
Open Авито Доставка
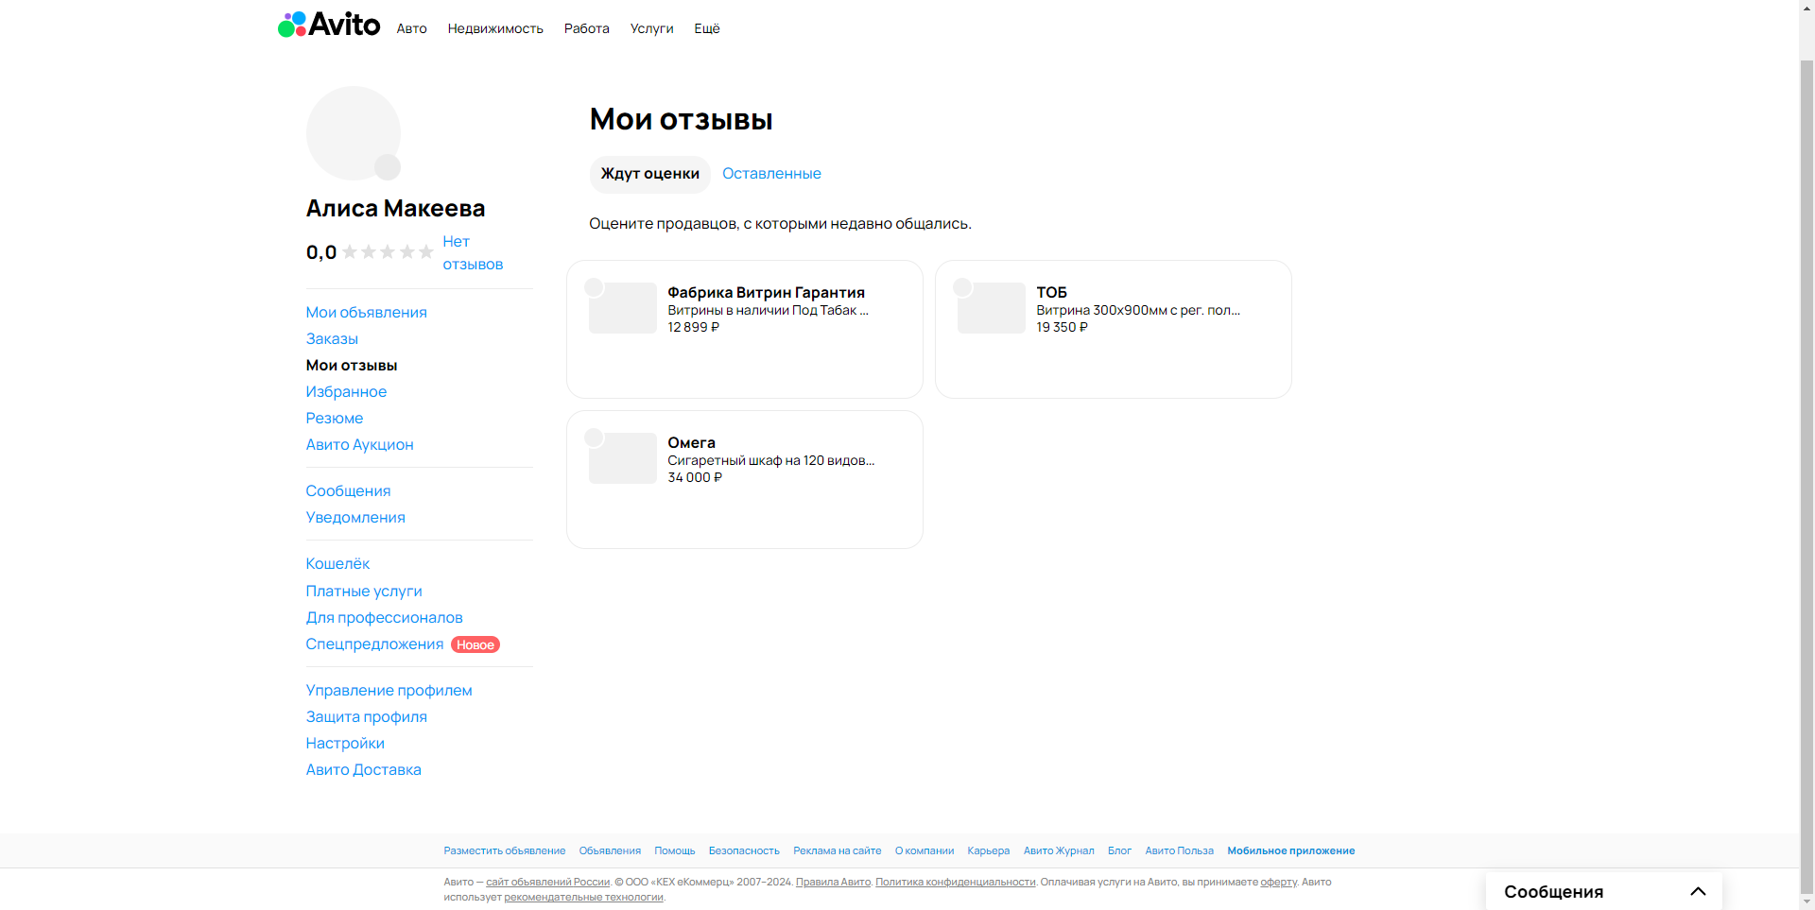(363, 770)
